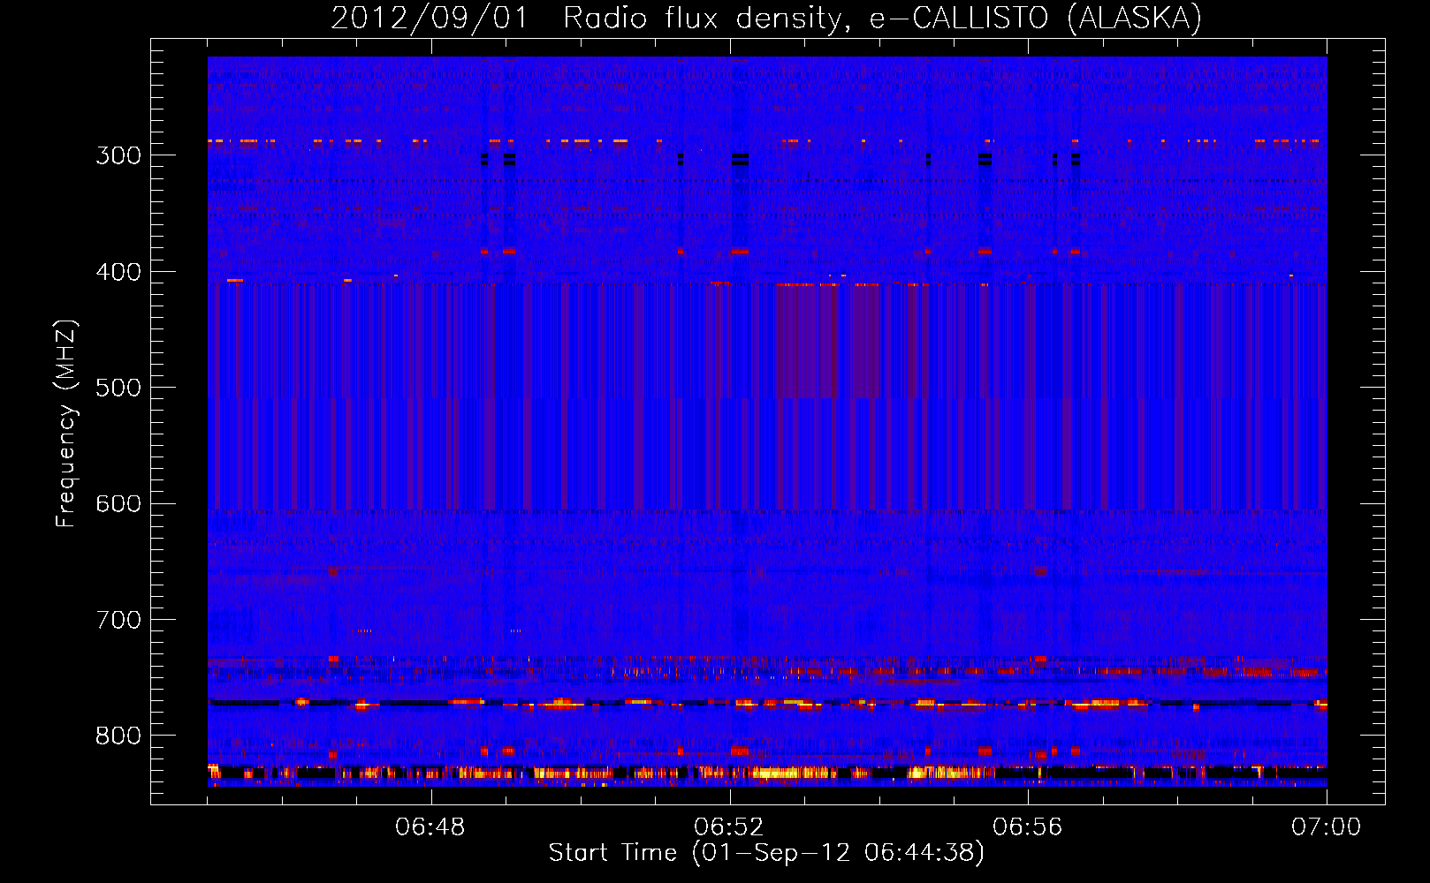Click the plot title mentioning e-CALLISTO (ALASKA)

pos(766,18)
